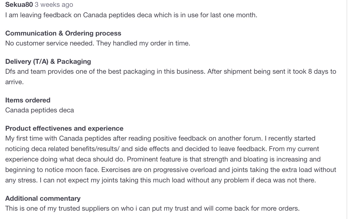Click the 'No customer service needed' line
Viewport: 355px width, 219px height.
coord(98,43)
